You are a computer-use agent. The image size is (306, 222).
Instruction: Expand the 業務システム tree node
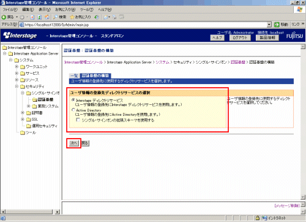(29, 106)
